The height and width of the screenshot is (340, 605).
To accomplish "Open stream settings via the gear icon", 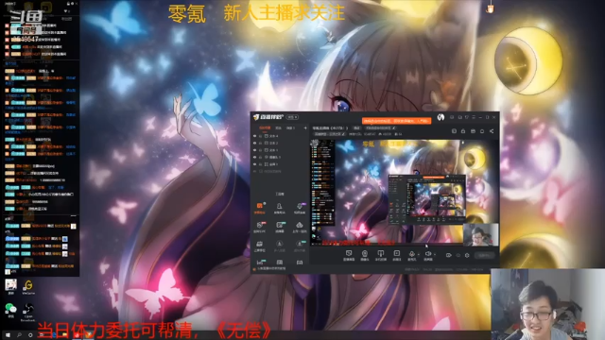I will click(x=467, y=255).
